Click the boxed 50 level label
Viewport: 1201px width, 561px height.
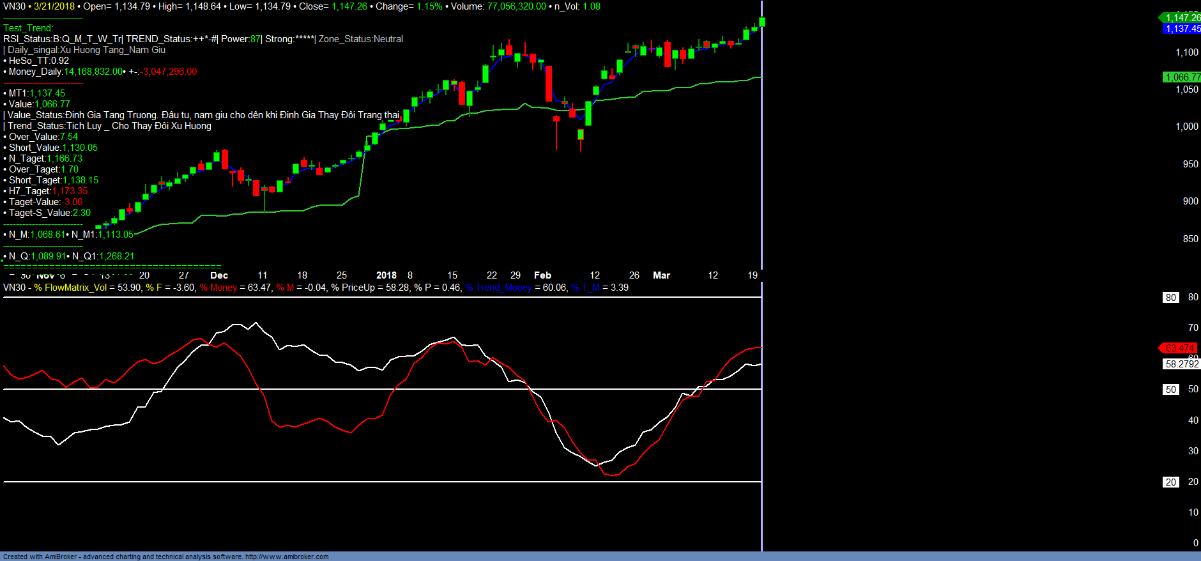(x=1170, y=390)
